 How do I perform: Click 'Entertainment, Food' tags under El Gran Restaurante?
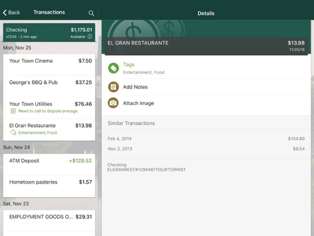(x=38, y=133)
